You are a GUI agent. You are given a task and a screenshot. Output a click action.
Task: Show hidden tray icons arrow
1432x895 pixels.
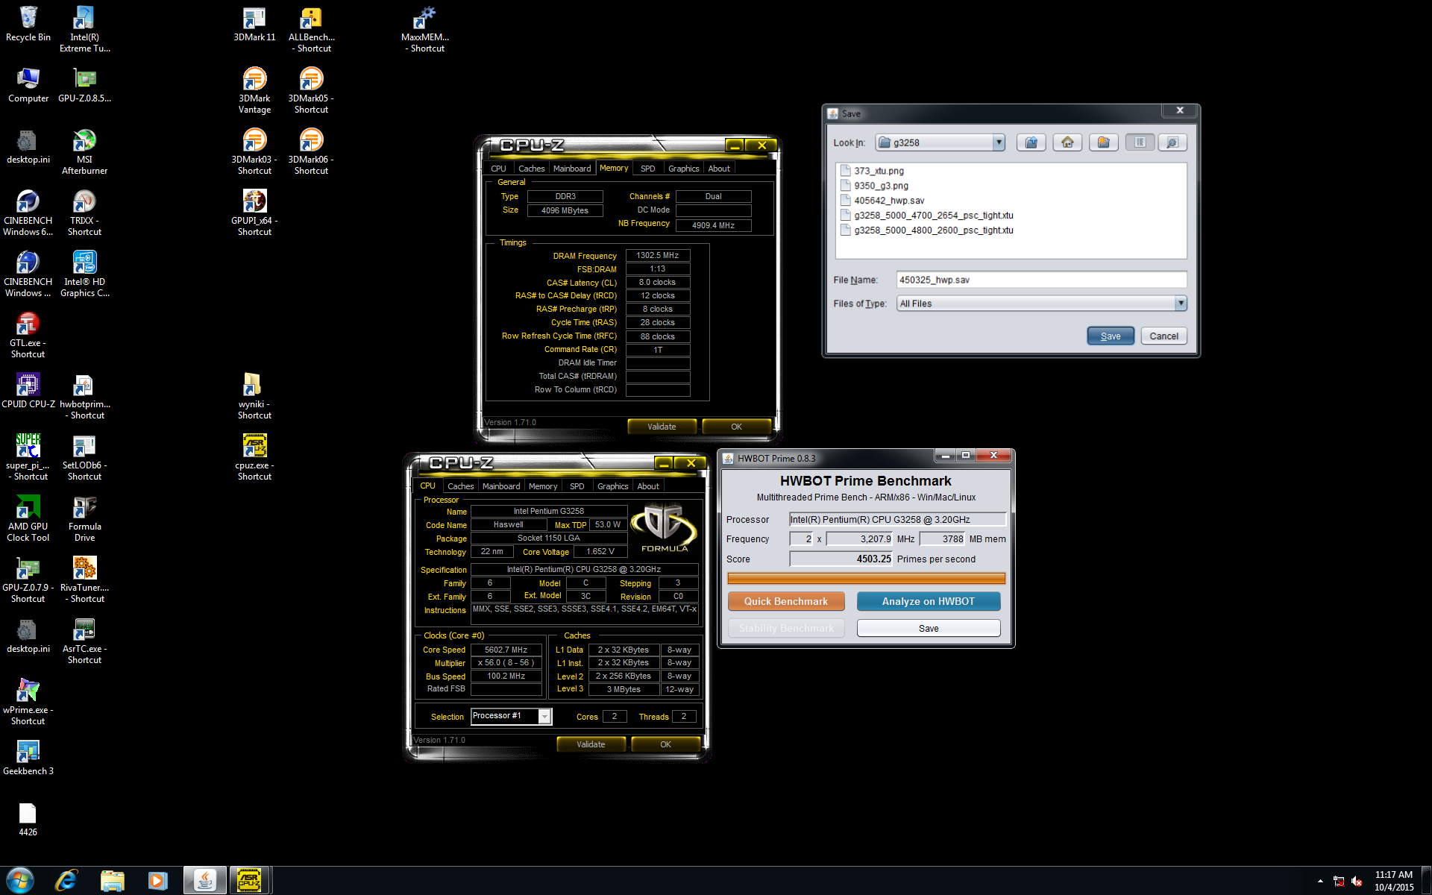point(1320,881)
